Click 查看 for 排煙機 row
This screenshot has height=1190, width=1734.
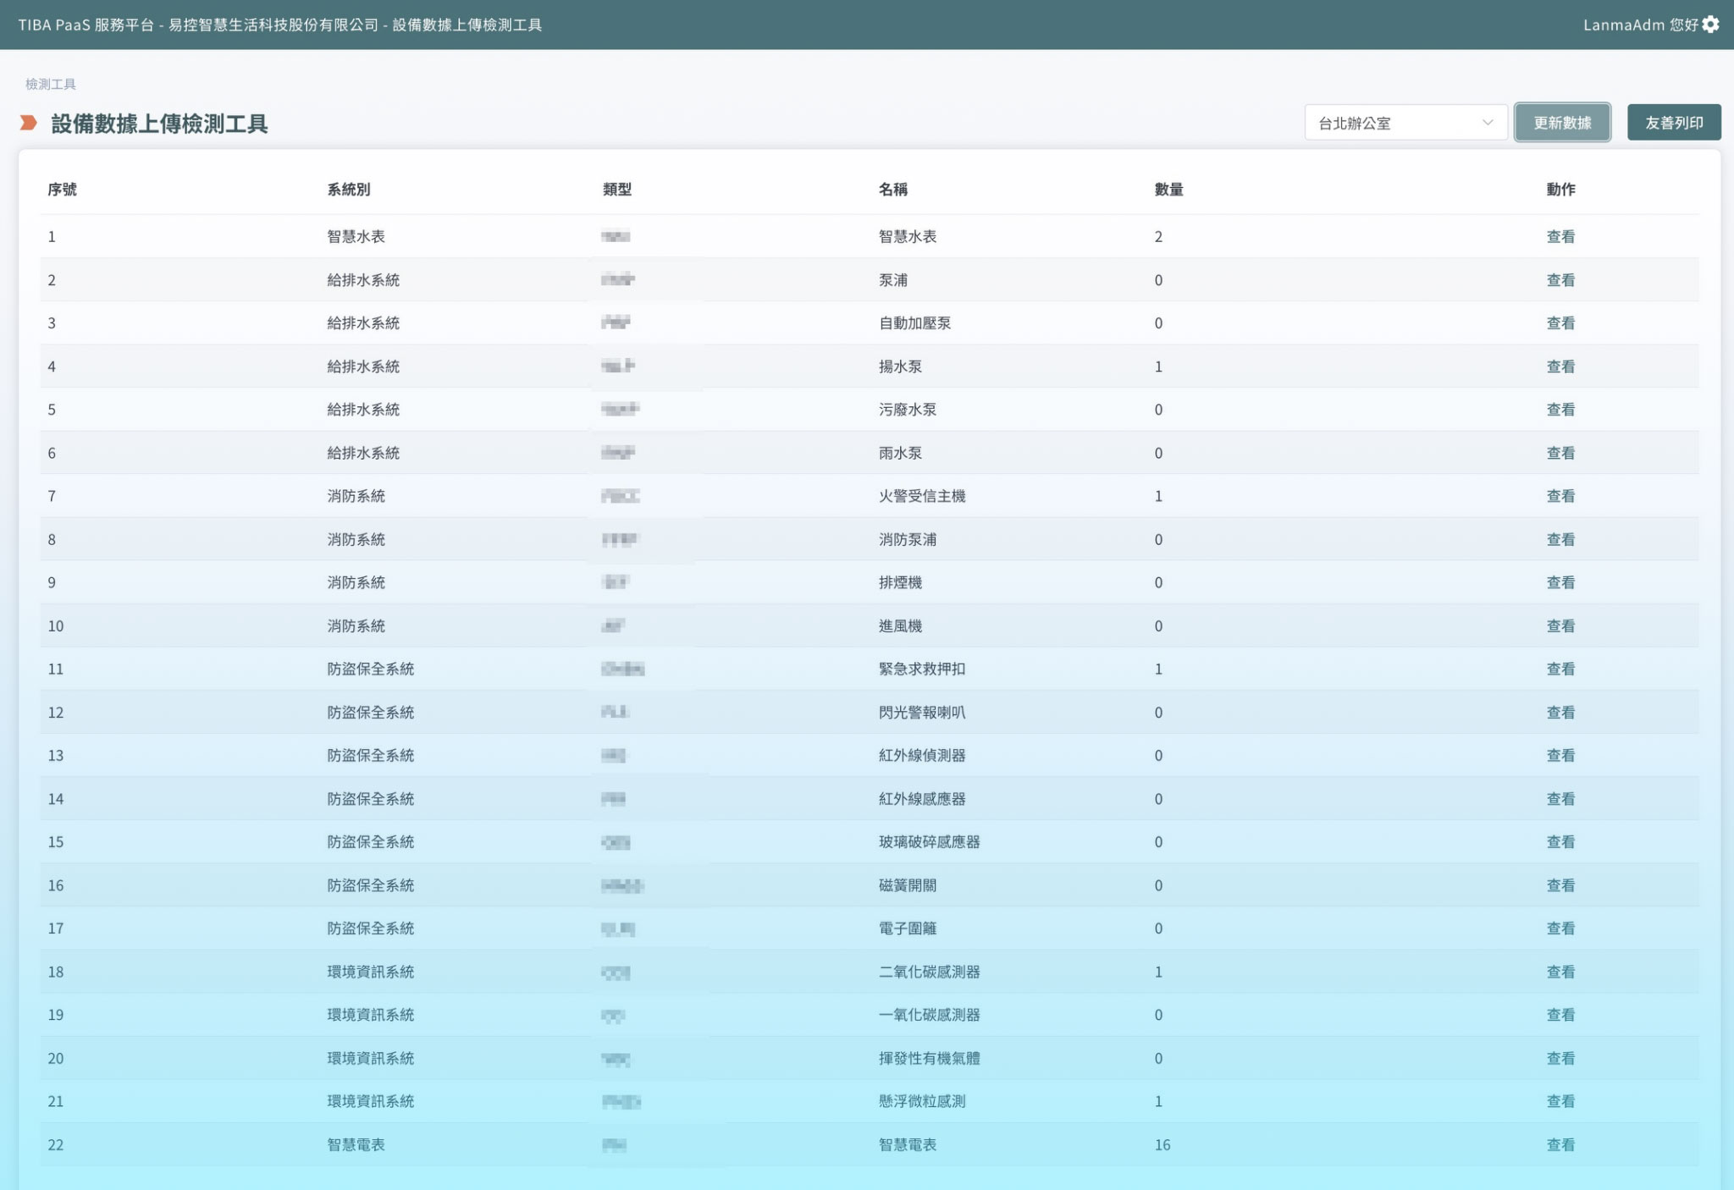1560,582
